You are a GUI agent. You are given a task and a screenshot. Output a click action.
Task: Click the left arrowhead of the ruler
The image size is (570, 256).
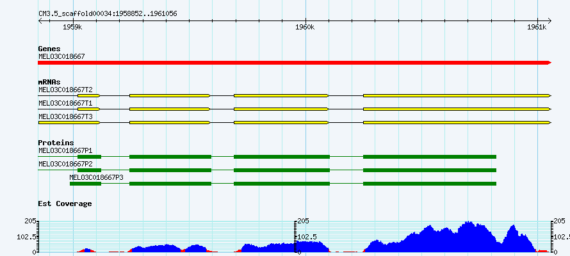40,20
